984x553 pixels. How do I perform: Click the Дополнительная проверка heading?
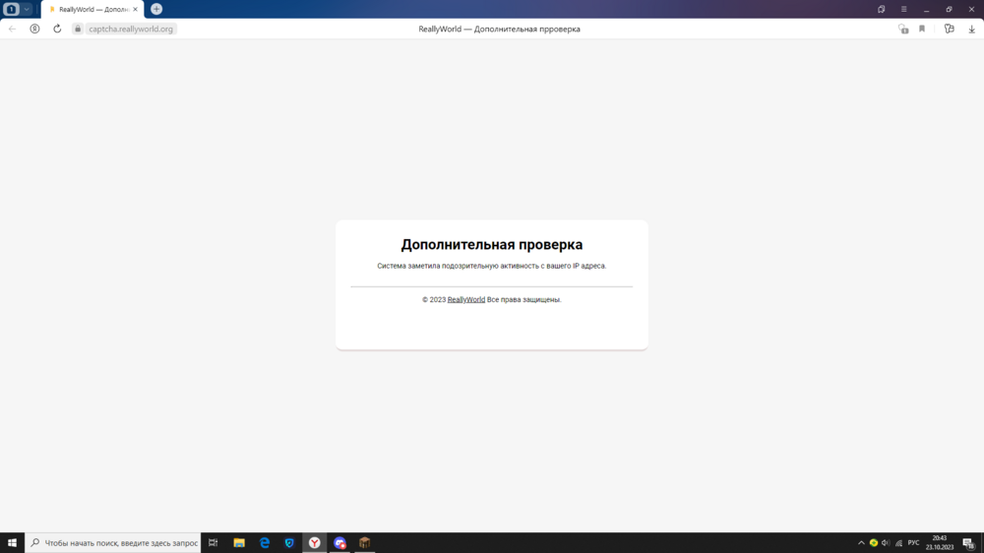point(492,245)
